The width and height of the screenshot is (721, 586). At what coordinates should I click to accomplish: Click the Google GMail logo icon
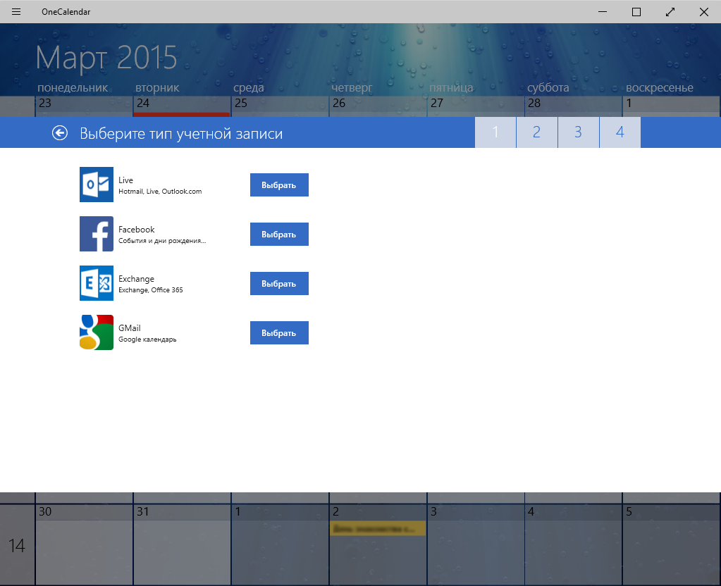97,332
